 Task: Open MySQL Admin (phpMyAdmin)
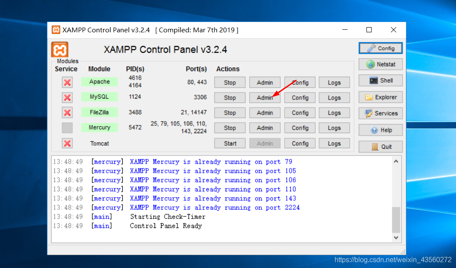tap(265, 98)
